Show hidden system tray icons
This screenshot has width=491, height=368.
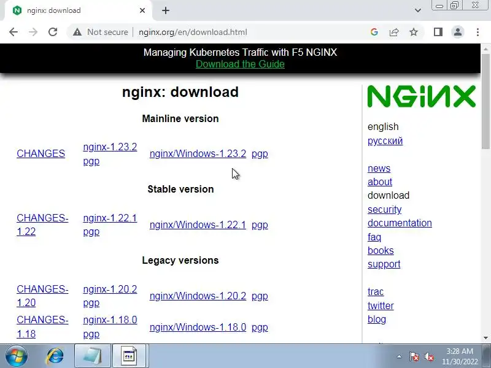tap(400, 356)
